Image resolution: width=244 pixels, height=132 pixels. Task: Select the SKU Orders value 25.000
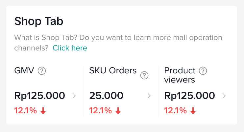click(106, 96)
